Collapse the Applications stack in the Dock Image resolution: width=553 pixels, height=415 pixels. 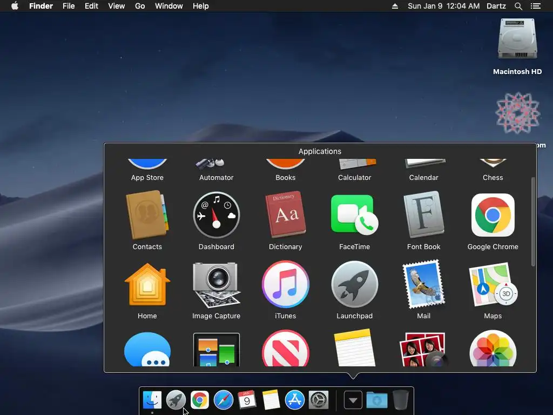tap(353, 400)
